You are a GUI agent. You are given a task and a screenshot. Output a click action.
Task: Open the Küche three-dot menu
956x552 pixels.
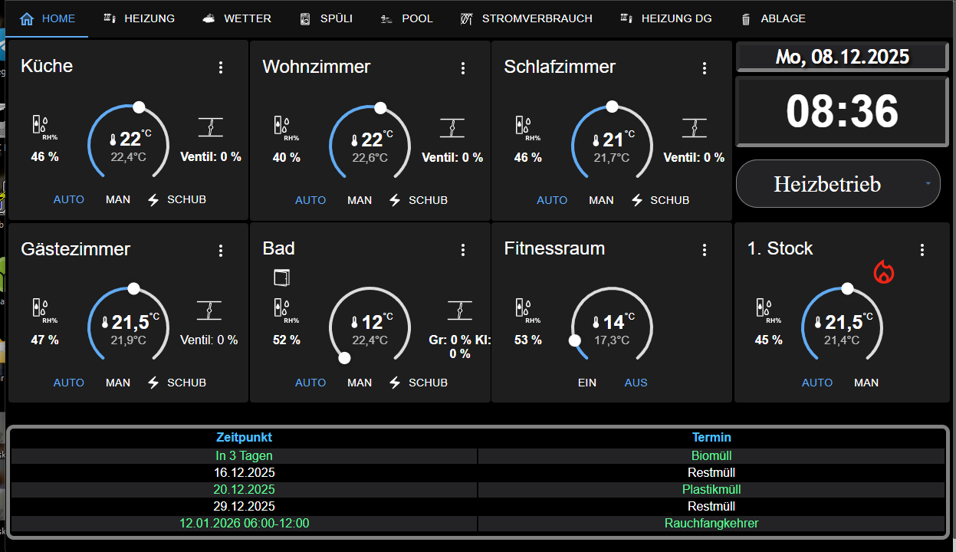221,67
